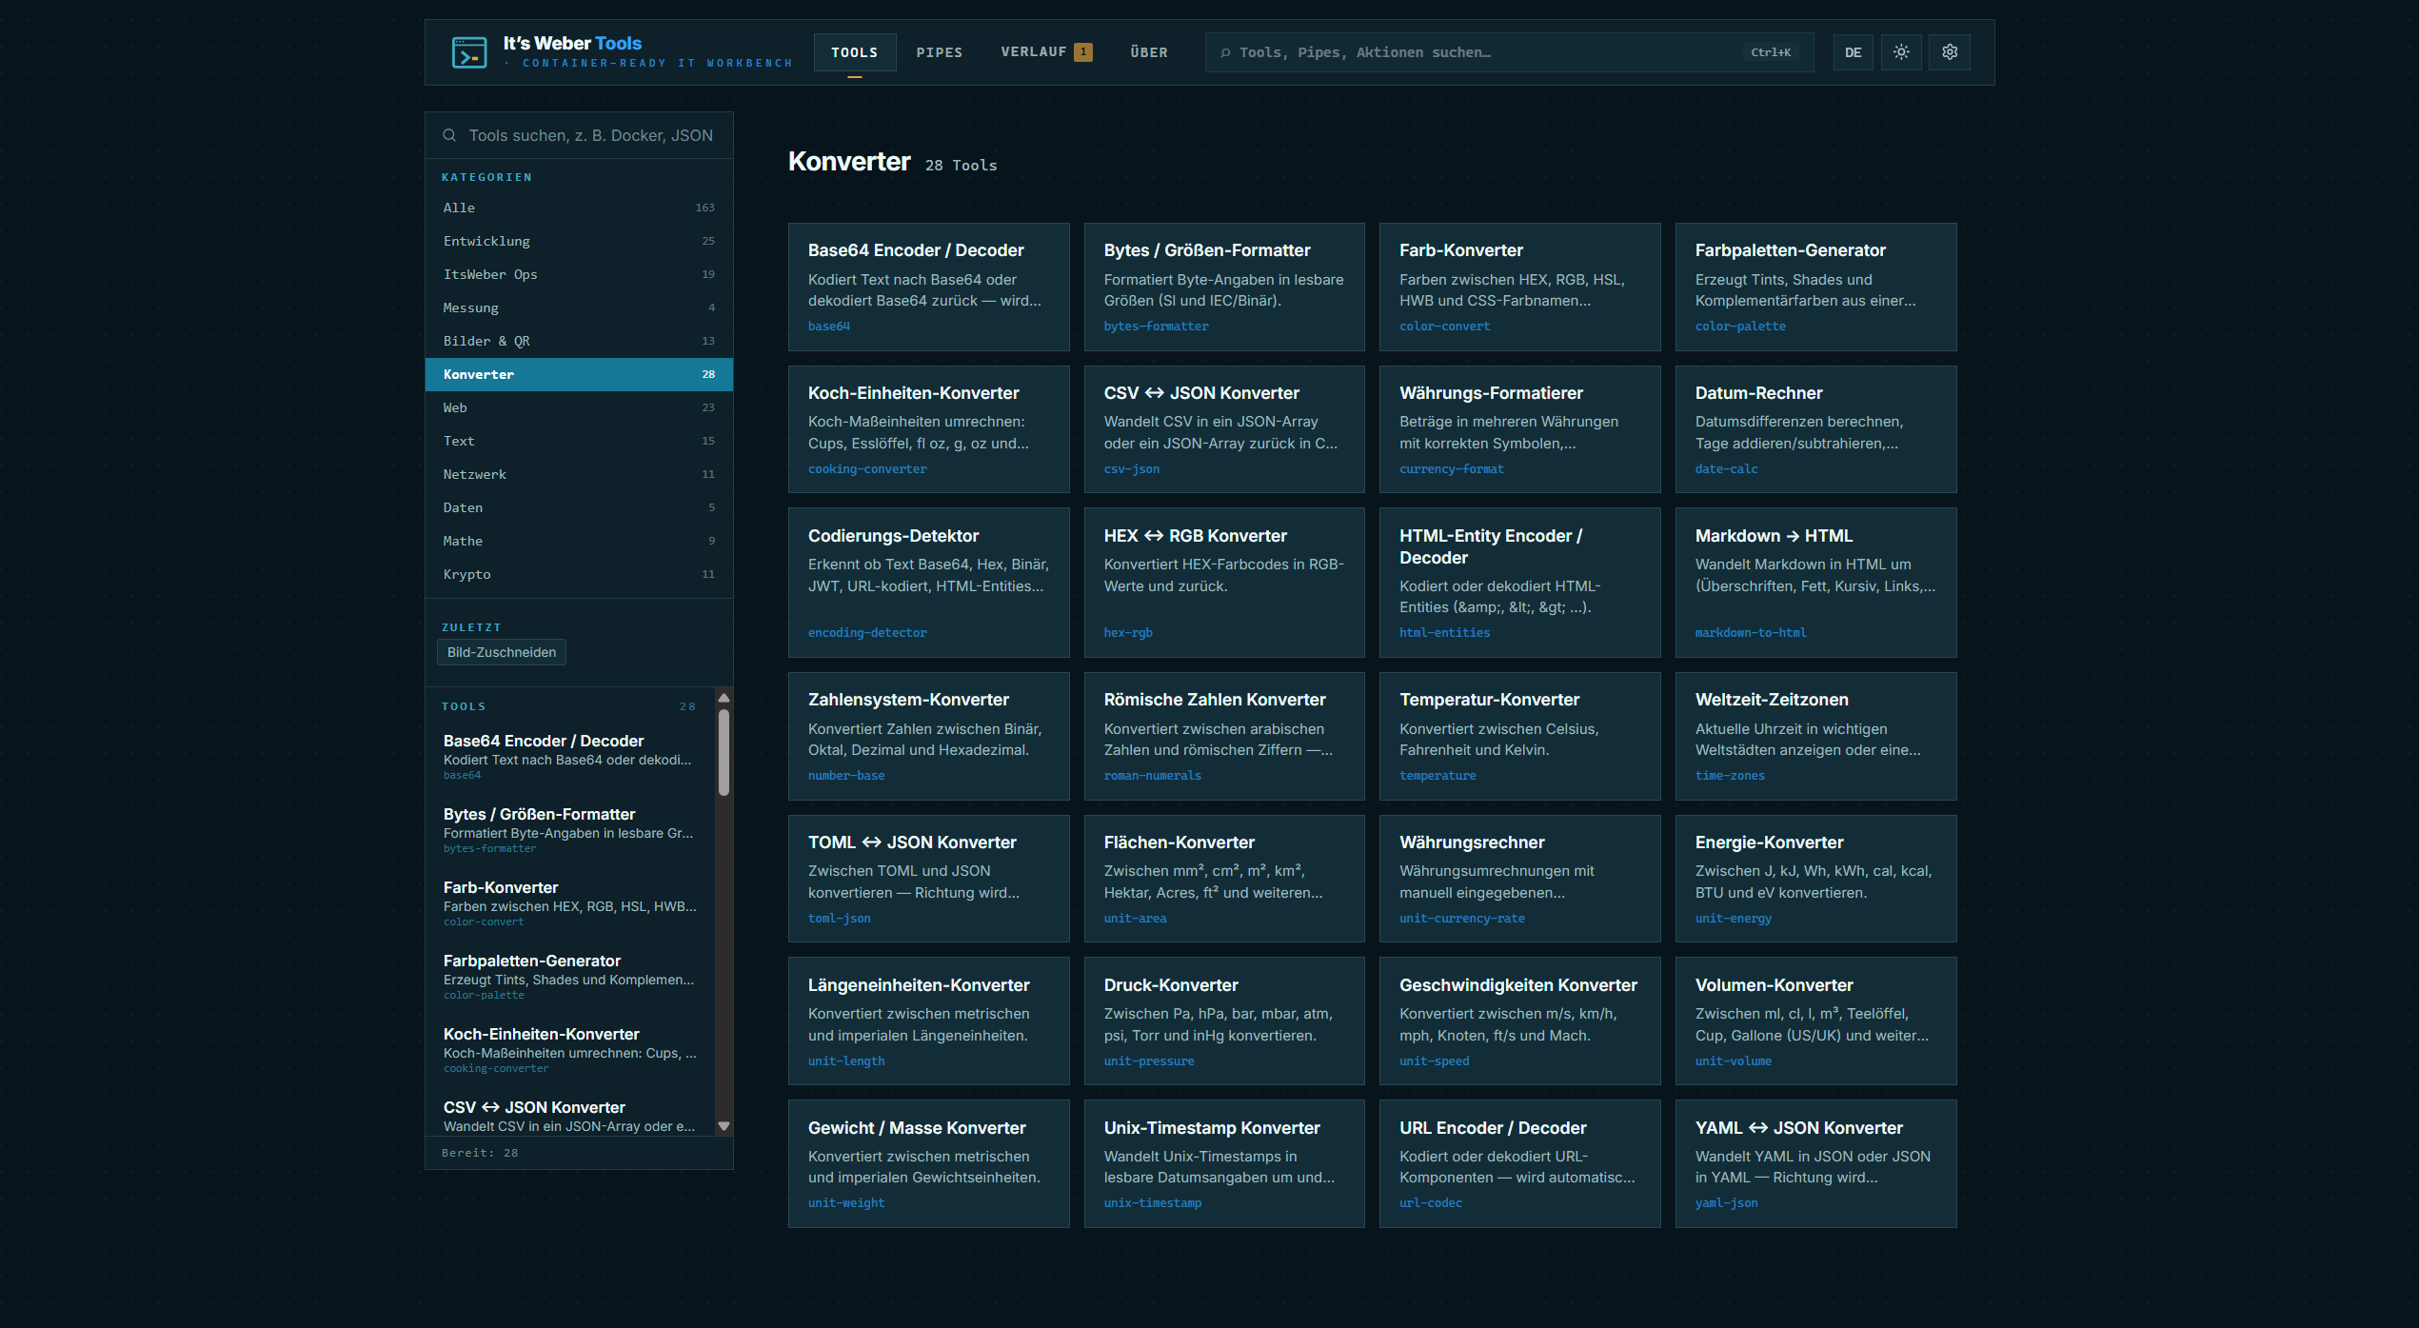Open the HTML-Entity Encoder / Decoder card
The height and width of the screenshot is (1328, 2419).
click(x=1520, y=583)
